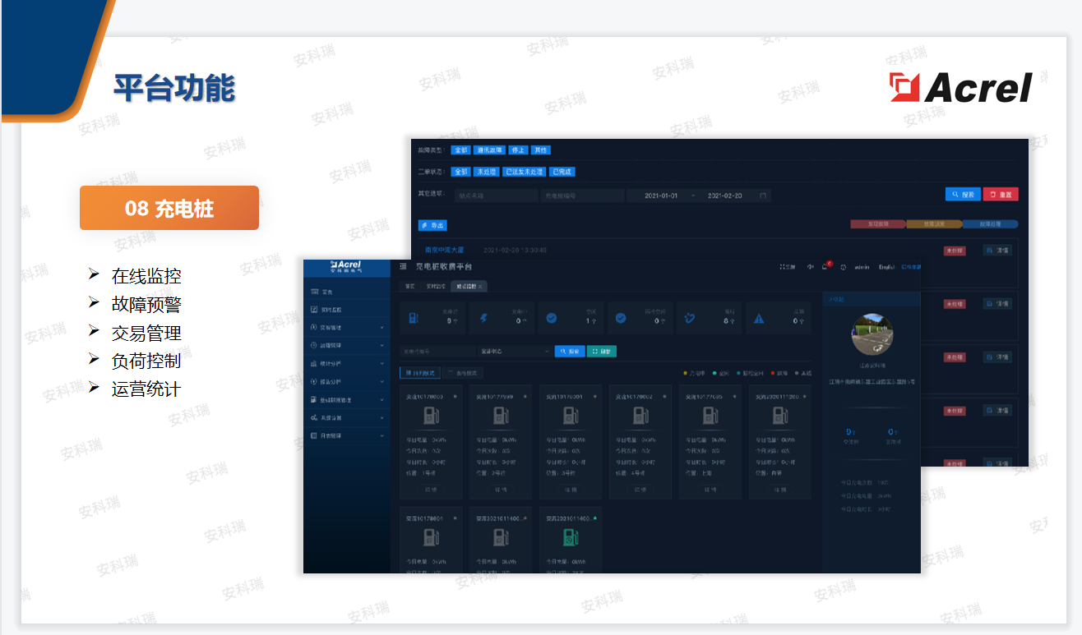Click the calendar icon in the date range field
The width and height of the screenshot is (1082, 635).
[x=763, y=196]
